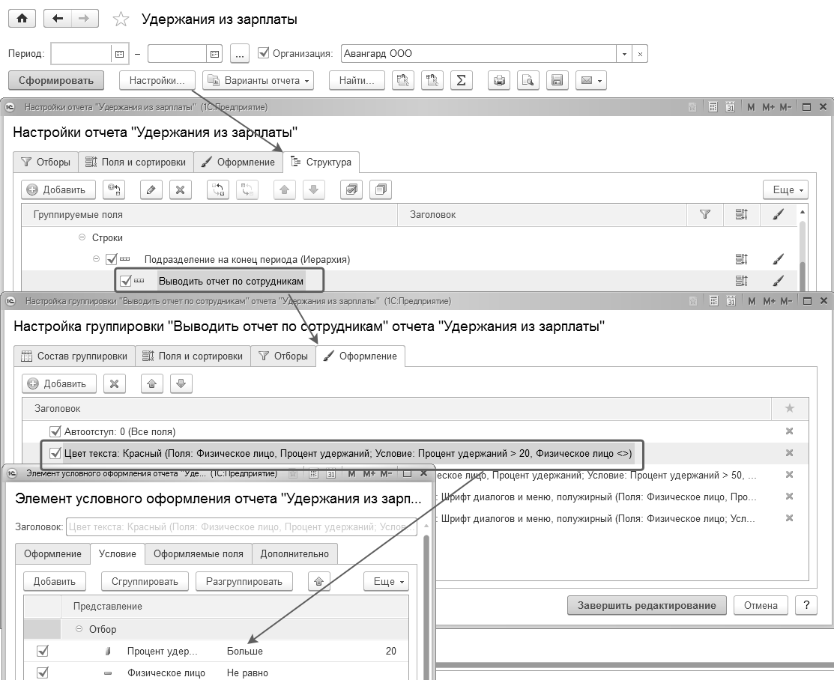Open Еще menu in condition element dialog
The height and width of the screenshot is (680, 834).
click(x=386, y=582)
